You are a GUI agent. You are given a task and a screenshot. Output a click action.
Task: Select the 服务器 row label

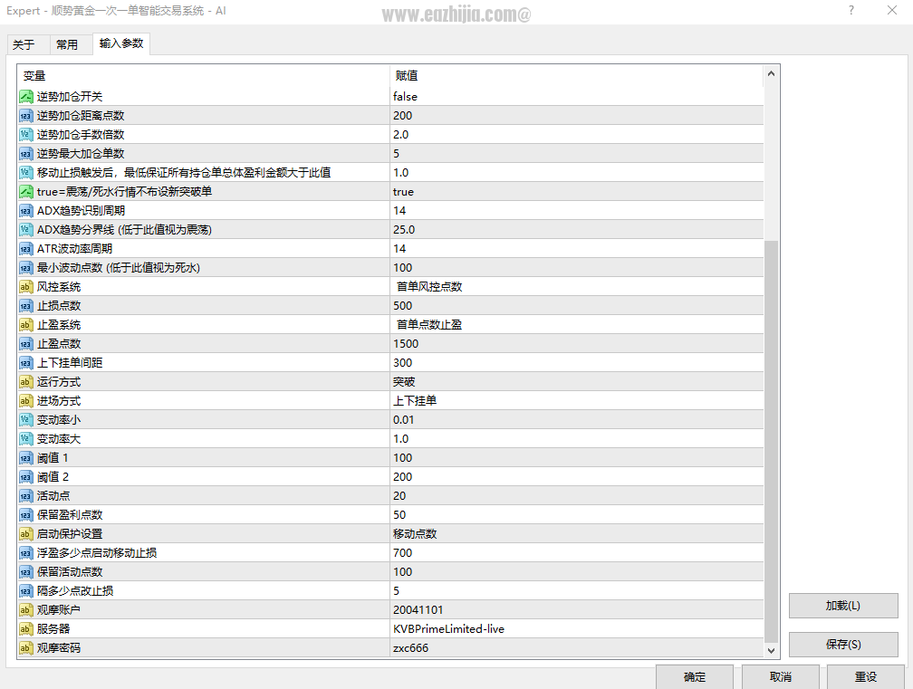(53, 629)
